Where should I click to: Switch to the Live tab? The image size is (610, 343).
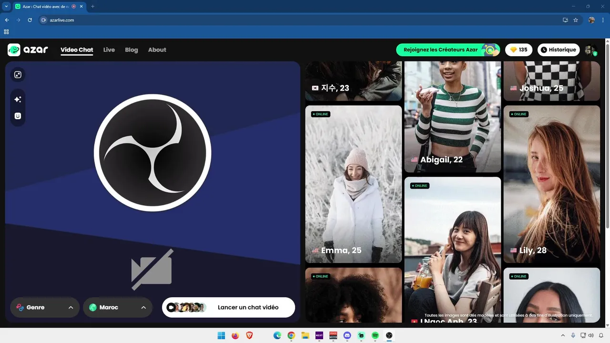[109, 50]
